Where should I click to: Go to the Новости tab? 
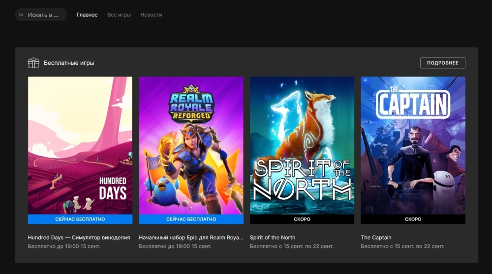[x=151, y=15]
